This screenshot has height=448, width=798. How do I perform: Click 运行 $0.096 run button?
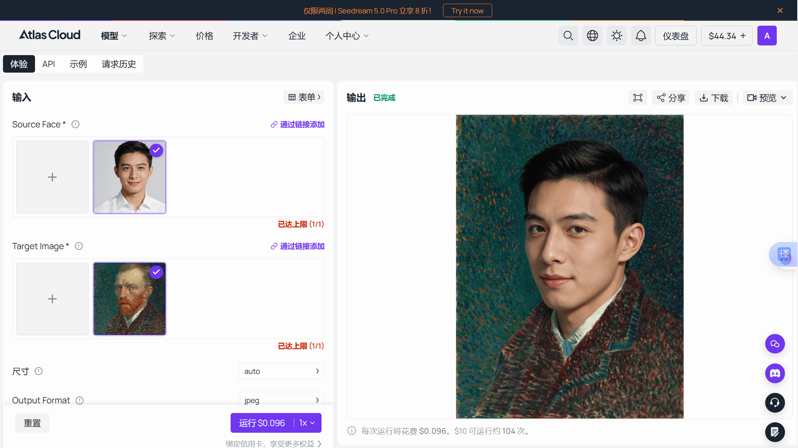[262, 423]
